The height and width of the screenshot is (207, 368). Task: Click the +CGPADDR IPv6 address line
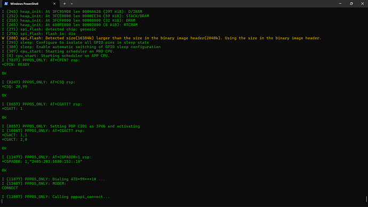[42, 162]
